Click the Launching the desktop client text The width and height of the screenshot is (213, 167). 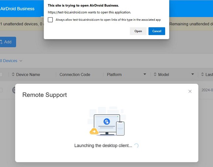[x=103, y=146]
